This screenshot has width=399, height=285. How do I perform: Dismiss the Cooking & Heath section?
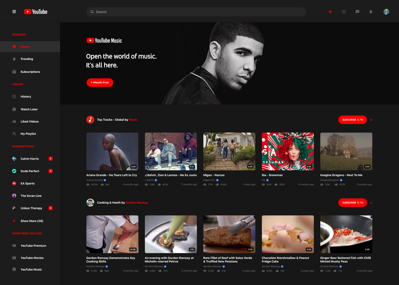[x=371, y=203]
